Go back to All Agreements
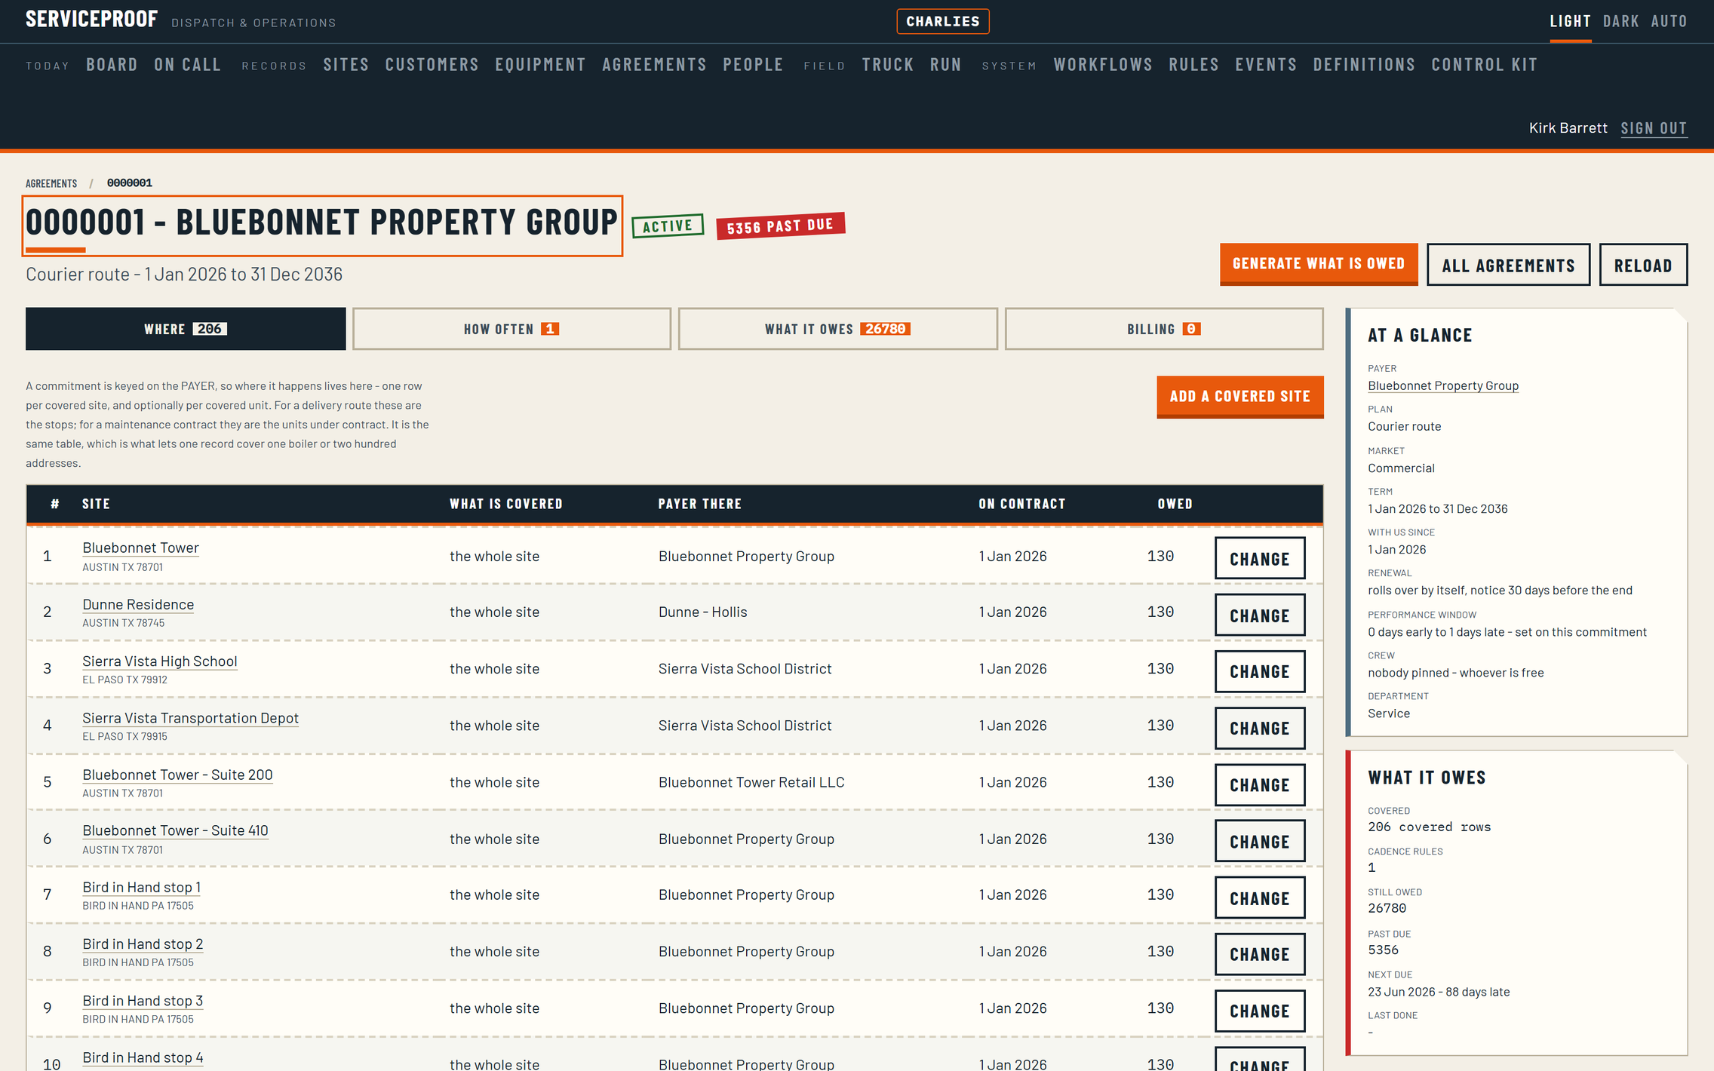1714x1071 pixels. tap(1509, 265)
